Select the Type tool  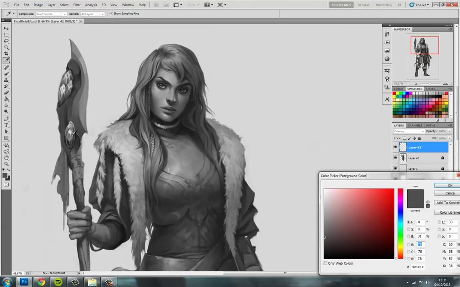point(6,125)
